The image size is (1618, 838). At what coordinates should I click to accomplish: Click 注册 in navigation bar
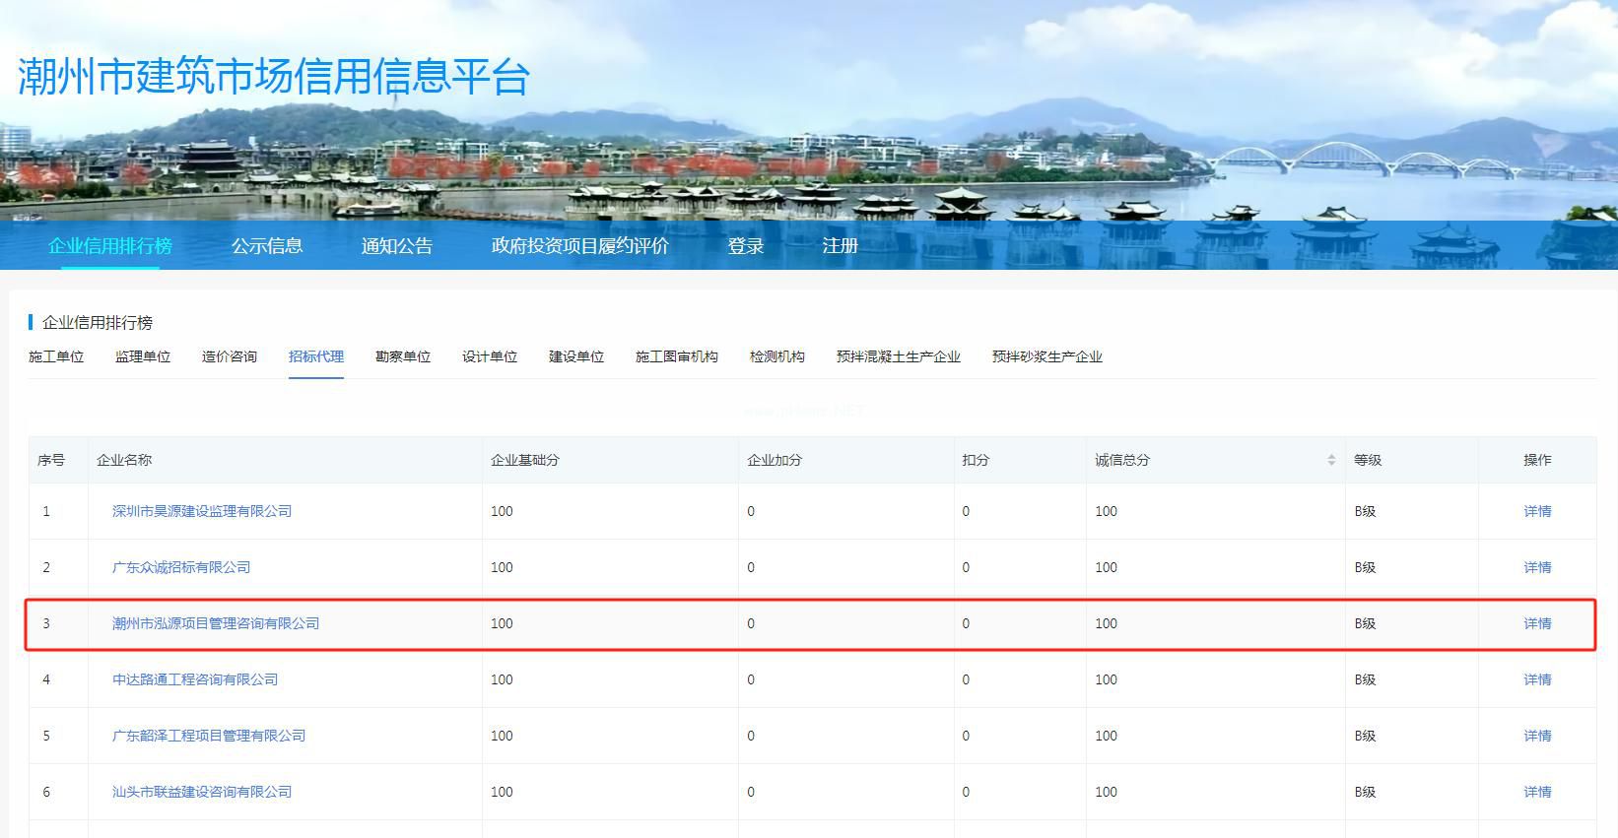(x=841, y=246)
